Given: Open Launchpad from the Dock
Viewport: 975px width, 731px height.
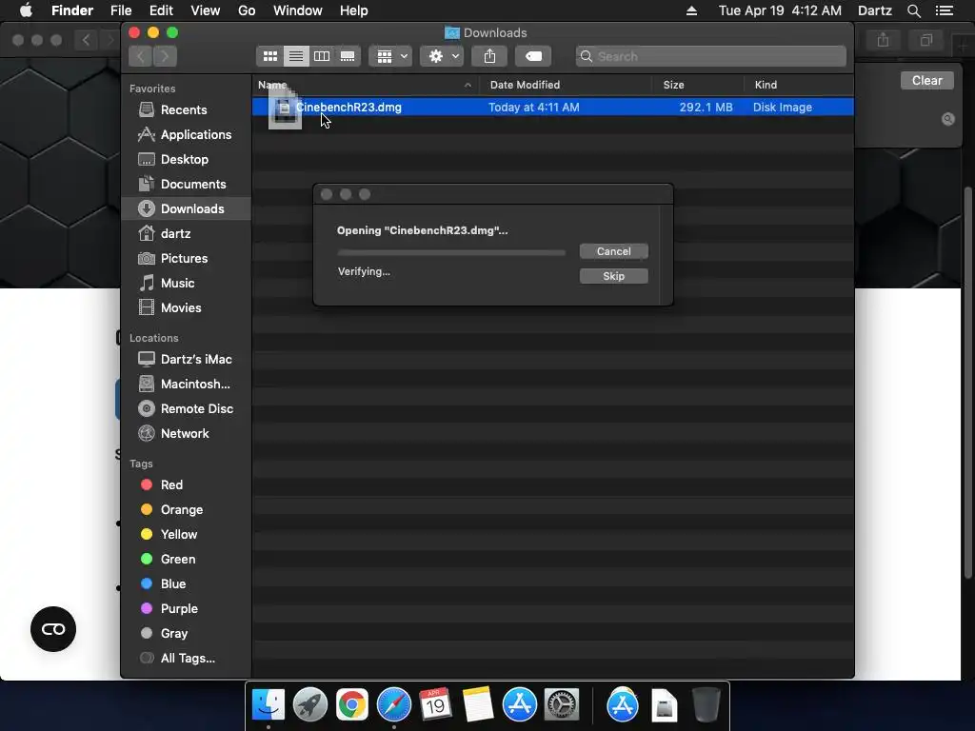Looking at the screenshot, I should click(x=309, y=705).
